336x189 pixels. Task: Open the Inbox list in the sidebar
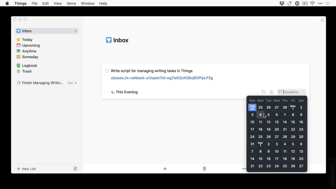pos(47,31)
